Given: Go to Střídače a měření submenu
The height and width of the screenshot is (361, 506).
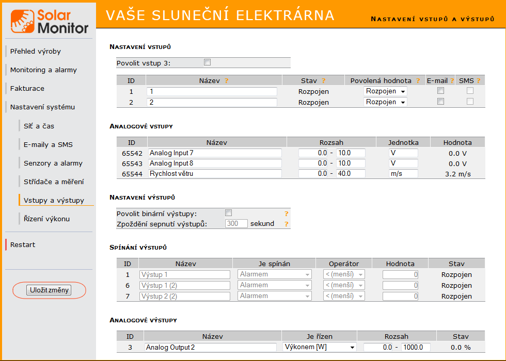Looking at the screenshot, I should [x=54, y=182].
